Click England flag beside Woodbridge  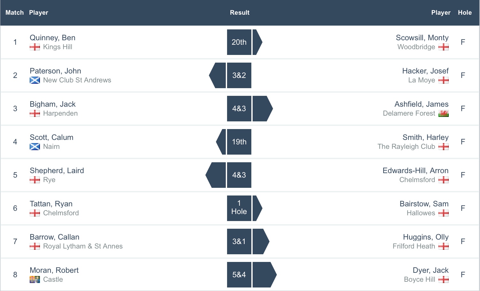(444, 47)
